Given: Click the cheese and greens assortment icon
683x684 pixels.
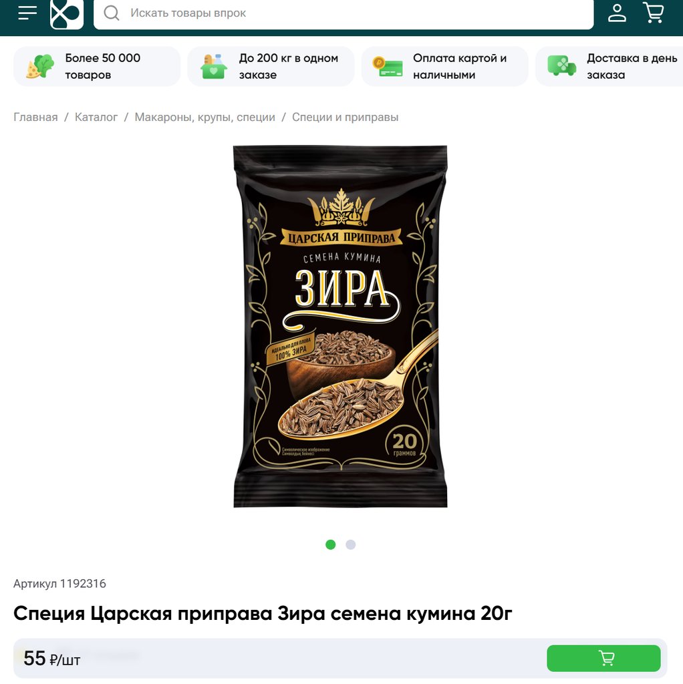Looking at the screenshot, I should (x=39, y=66).
